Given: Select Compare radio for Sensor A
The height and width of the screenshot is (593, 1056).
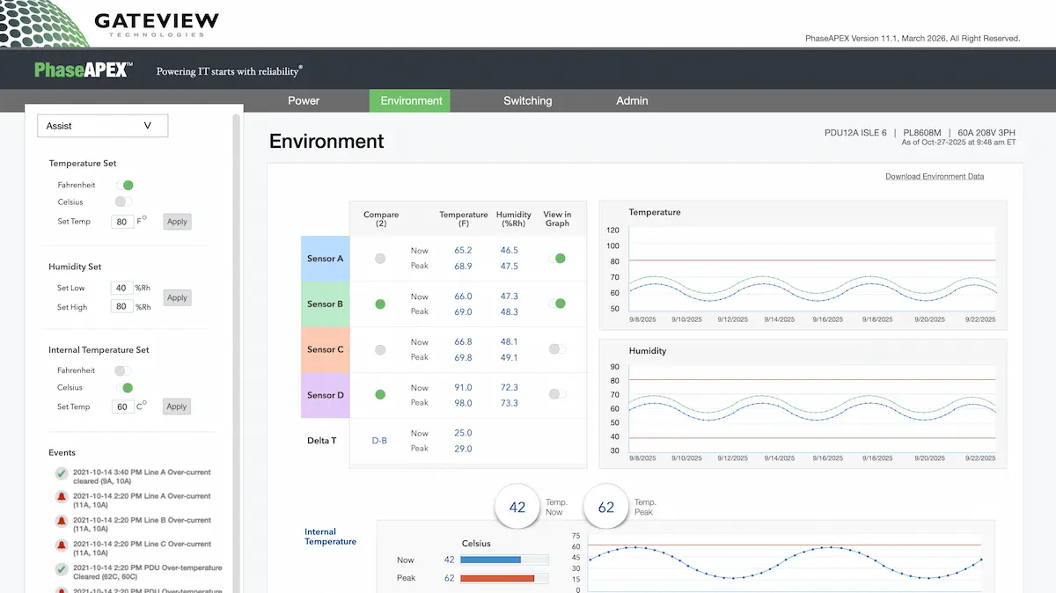Looking at the screenshot, I should (x=380, y=259).
